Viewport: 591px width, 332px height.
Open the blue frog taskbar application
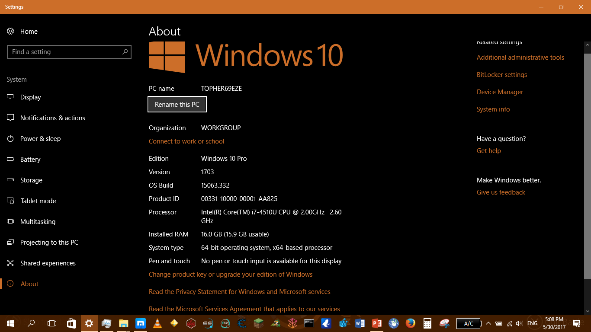click(326, 323)
